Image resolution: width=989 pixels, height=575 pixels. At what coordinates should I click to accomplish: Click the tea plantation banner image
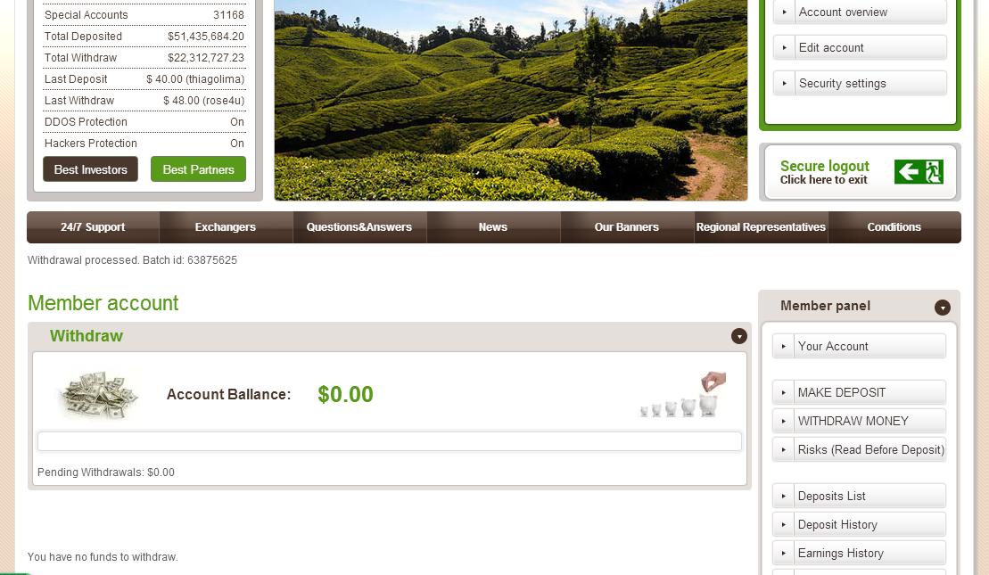pos(511,100)
